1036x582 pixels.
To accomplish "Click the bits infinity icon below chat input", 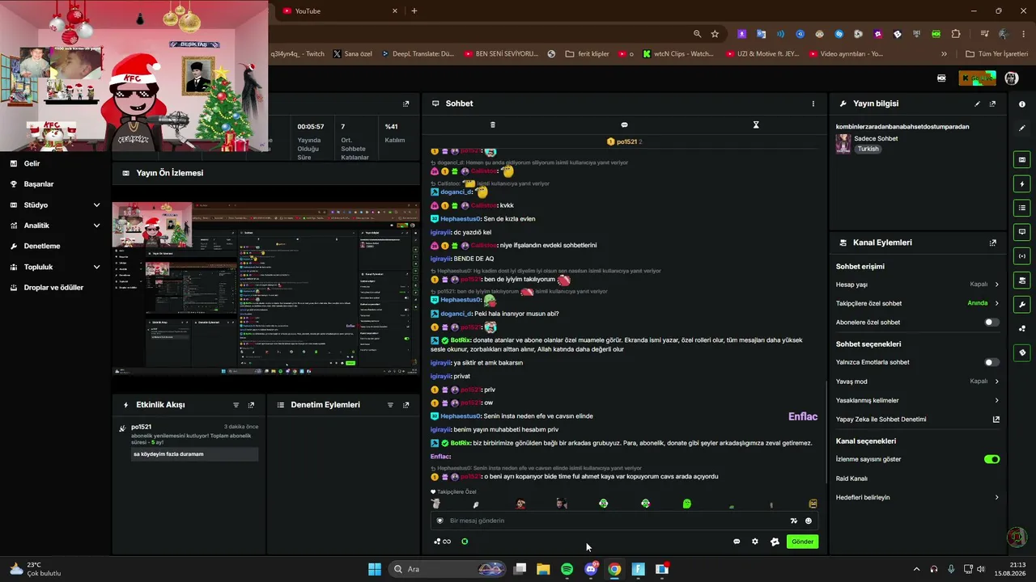I will pyautogui.click(x=442, y=542).
